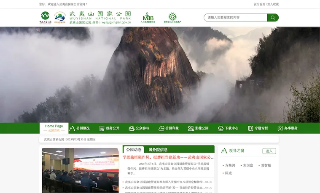
Task: Click the book icon beside 专题专栏
Action: 250,128
